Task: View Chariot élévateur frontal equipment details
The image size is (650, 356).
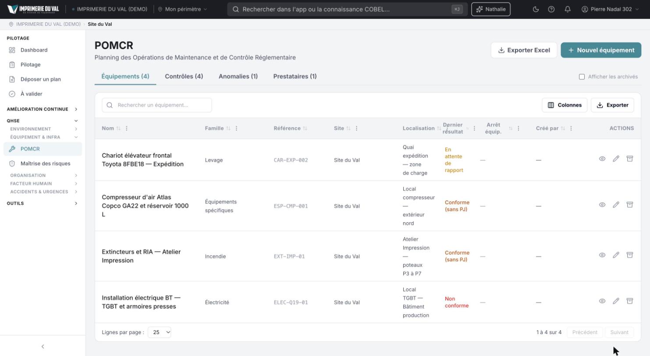Action: point(602,159)
